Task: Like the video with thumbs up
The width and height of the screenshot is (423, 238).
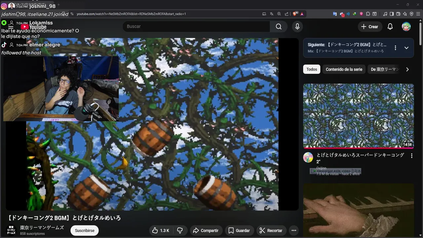Action: click(160, 230)
